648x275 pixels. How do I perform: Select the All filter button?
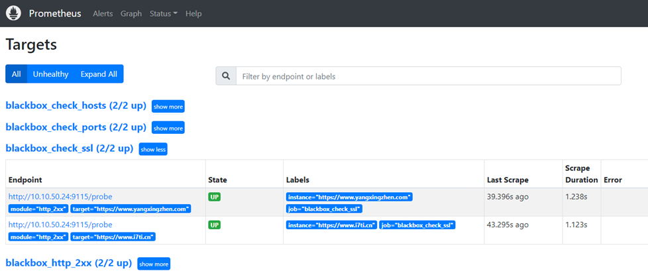tap(16, 74)
